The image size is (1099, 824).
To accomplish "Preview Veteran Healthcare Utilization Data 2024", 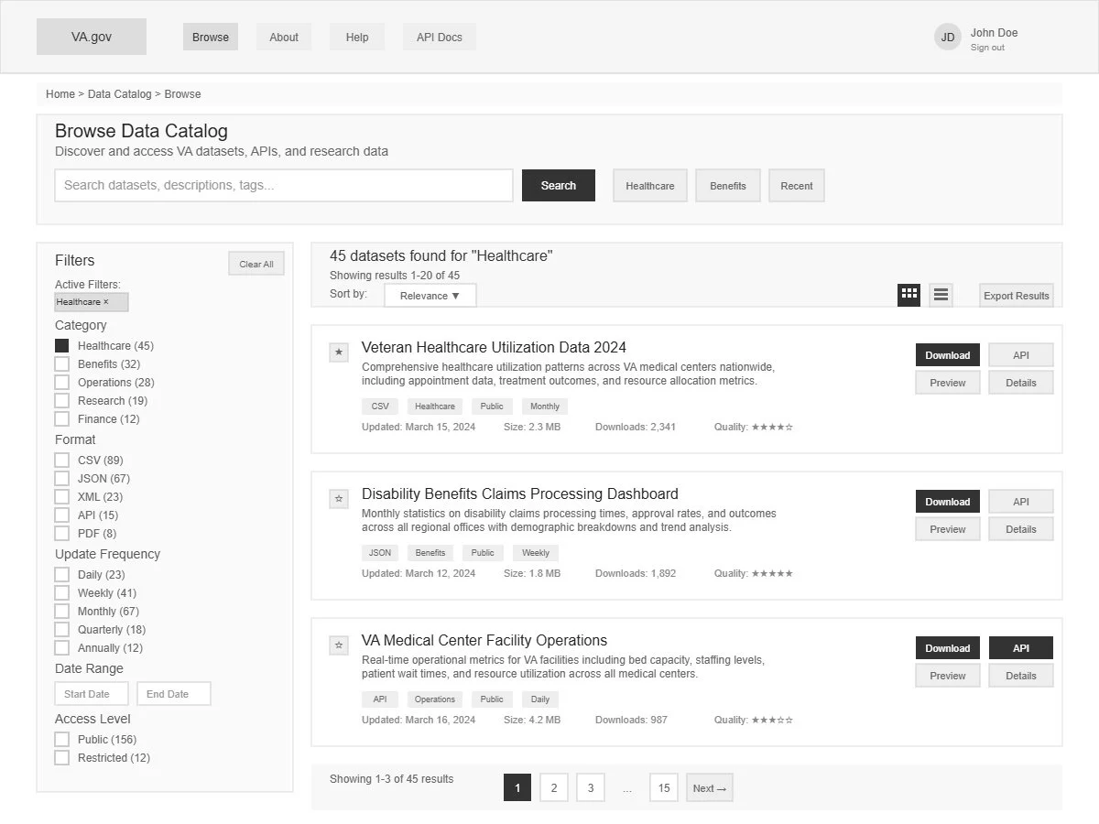I will tap(948, 383).
